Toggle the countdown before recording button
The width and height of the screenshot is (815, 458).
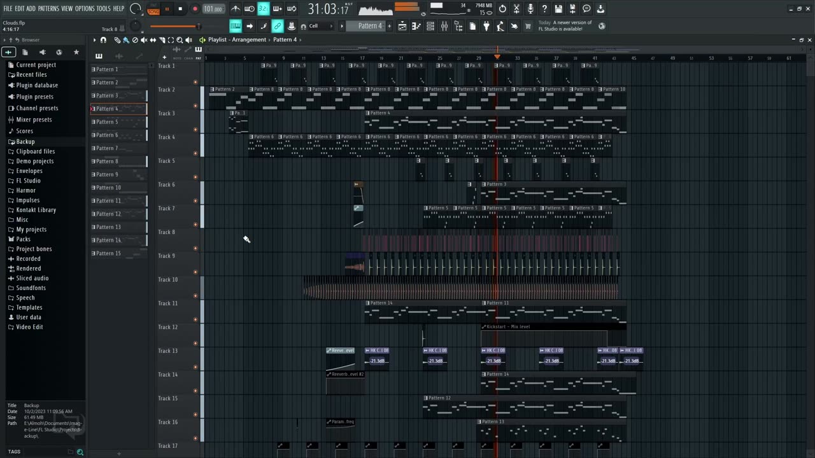point(263,9)
